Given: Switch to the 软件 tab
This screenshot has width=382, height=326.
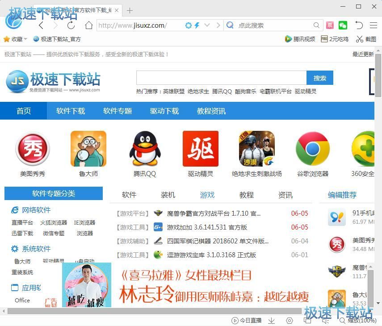Looking at the screenshot, I should point(129,195).
